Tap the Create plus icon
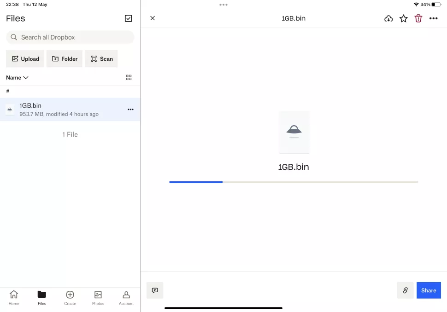Image resolution: width=447 pixels, height=312 pixels. 70,295
